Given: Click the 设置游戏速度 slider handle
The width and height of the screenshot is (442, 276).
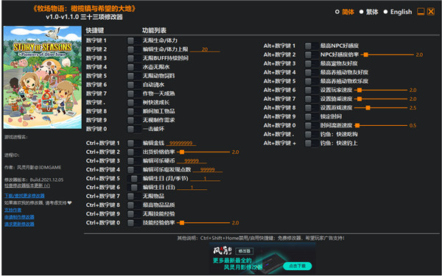Looking at the screenshot, I should click(368, 108).
